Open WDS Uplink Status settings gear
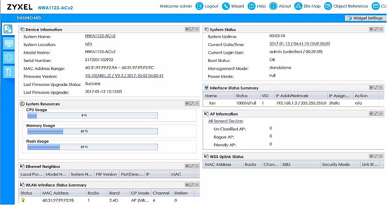This screenshot has height=205, width=387. click(371, 156)
